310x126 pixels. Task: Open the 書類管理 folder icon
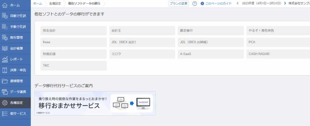[5, 81]
